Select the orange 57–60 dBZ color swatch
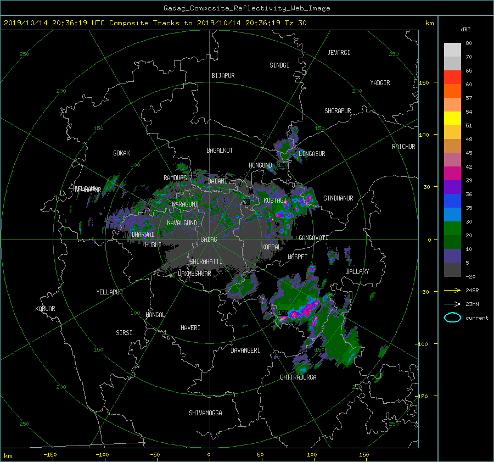 click(x=452, y=91)
